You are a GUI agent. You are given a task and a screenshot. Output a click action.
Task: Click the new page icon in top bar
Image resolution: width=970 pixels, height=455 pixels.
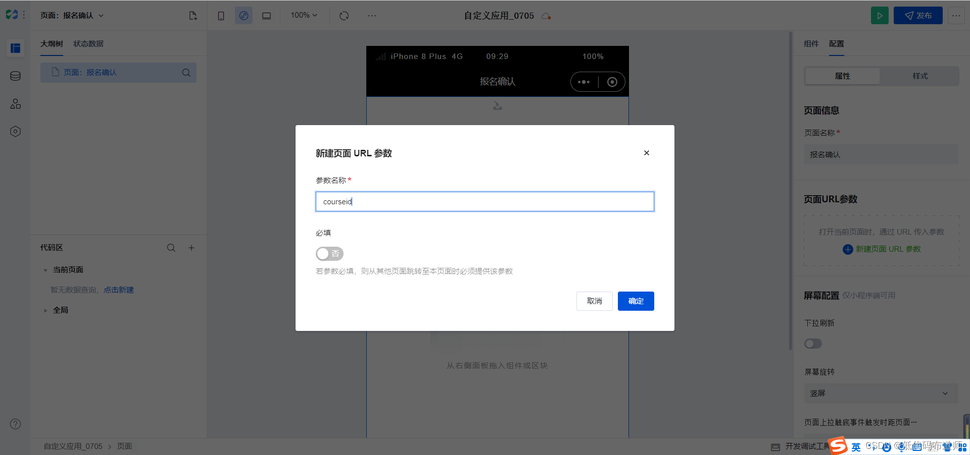click(193, 16)
